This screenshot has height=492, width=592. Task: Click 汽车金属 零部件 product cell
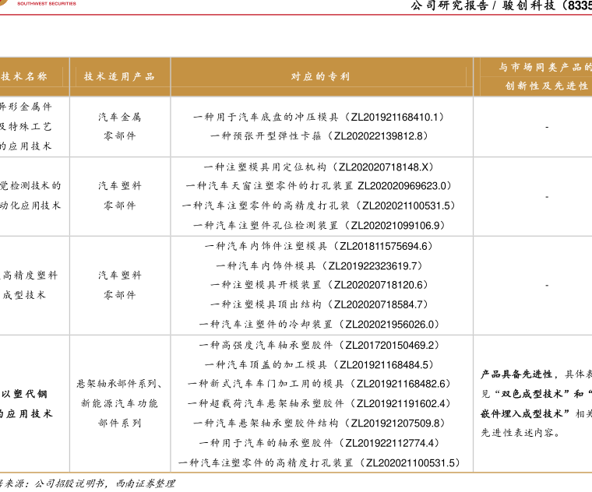coord(120,126)
